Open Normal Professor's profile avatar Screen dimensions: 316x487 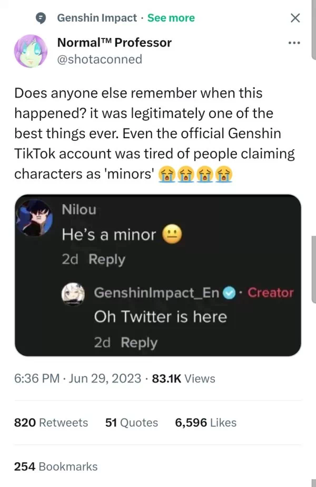pos(33,50)
